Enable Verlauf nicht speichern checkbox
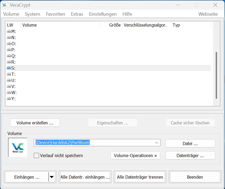 click(36, 156)
